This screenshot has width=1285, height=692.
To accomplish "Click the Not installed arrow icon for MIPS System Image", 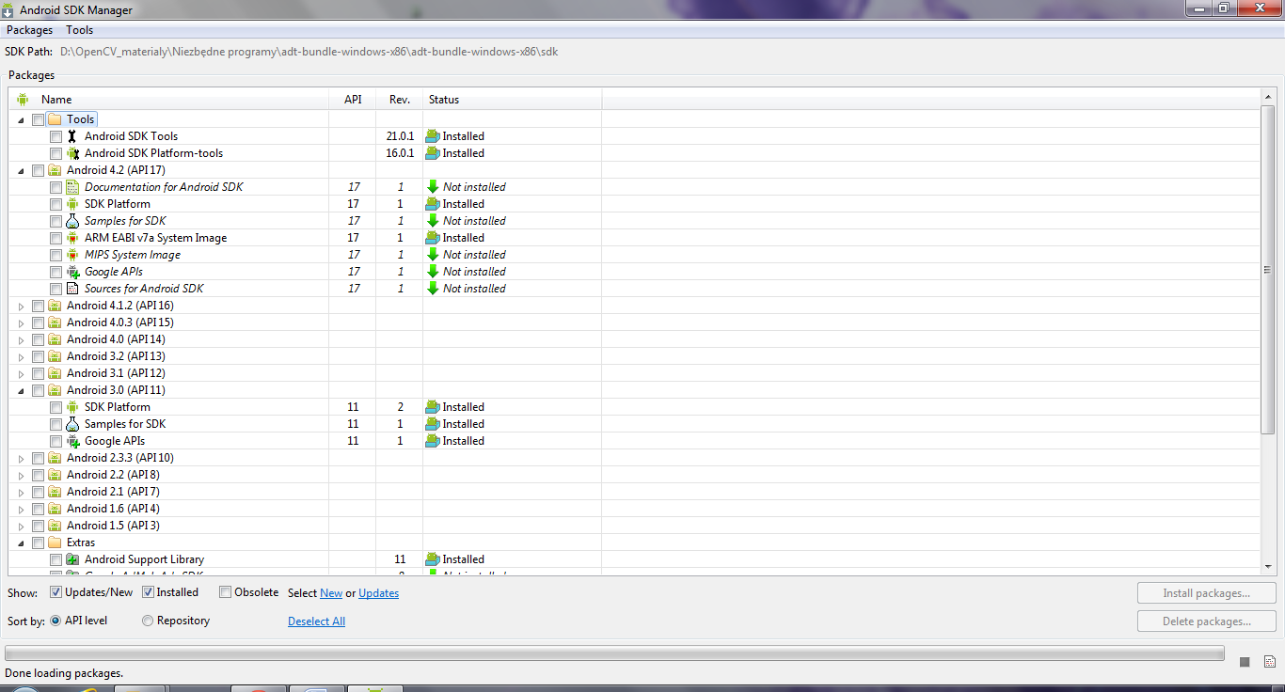I will pyautogui.click(x=433, y=255).
